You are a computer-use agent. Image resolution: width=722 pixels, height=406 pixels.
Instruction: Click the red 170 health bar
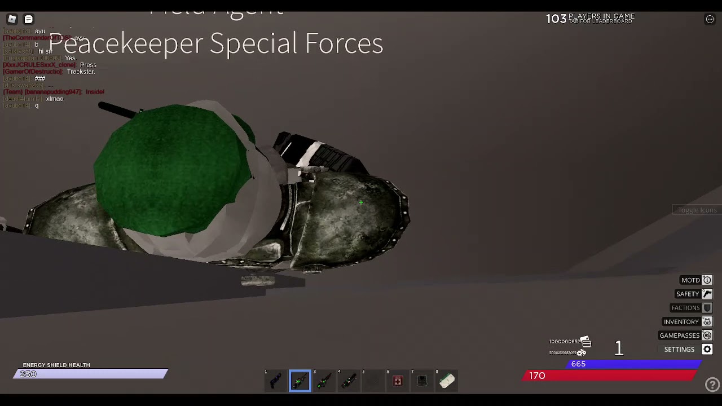(610, 376)
